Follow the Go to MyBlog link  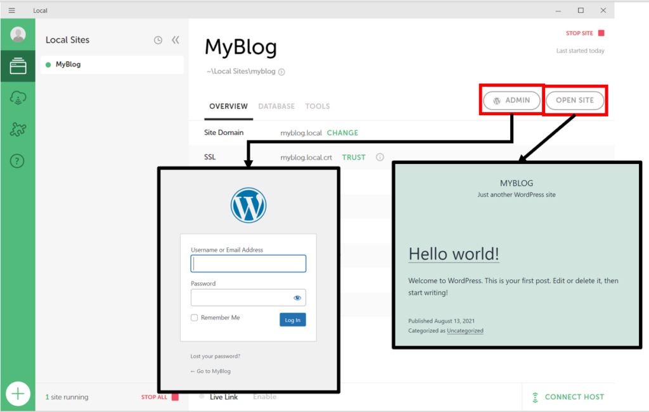coord(210,371)
